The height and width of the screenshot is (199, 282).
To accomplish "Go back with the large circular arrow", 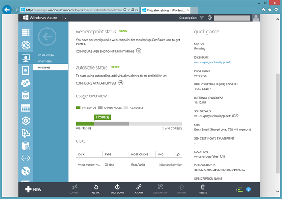I will pyautogui.click(x=47, y=37).
